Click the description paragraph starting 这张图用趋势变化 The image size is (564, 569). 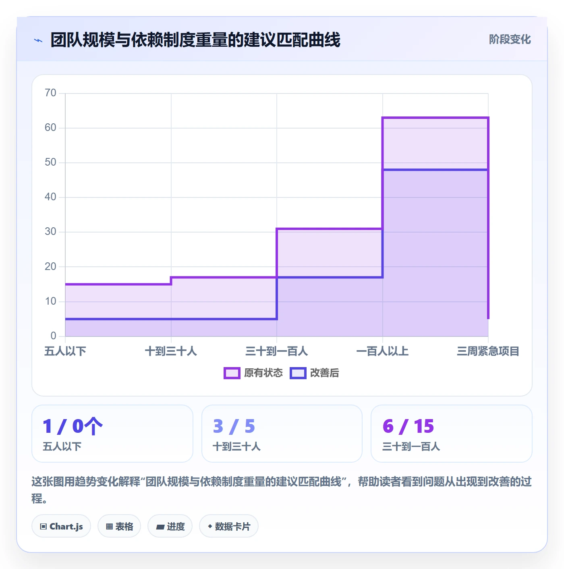tap(282, 490)
